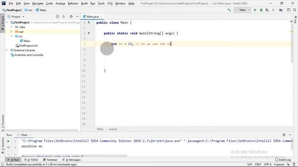This screenshot has height=167, width=298.
Task: Open the Refactor menu
Action: (73, 3)
